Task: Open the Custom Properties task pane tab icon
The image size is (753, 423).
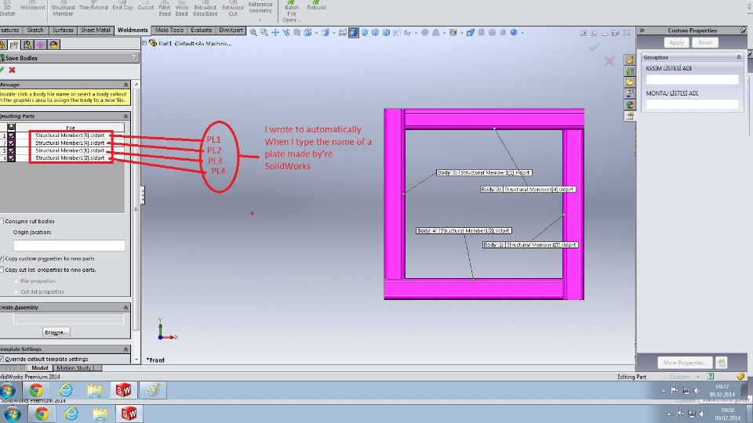Action: click(630, 116)
